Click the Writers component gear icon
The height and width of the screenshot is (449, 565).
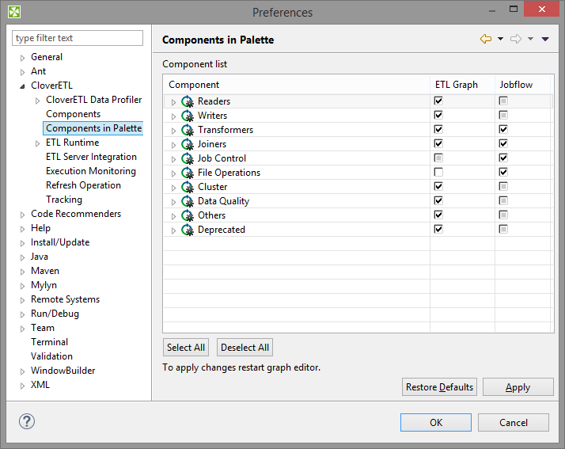tap(188, 116)
